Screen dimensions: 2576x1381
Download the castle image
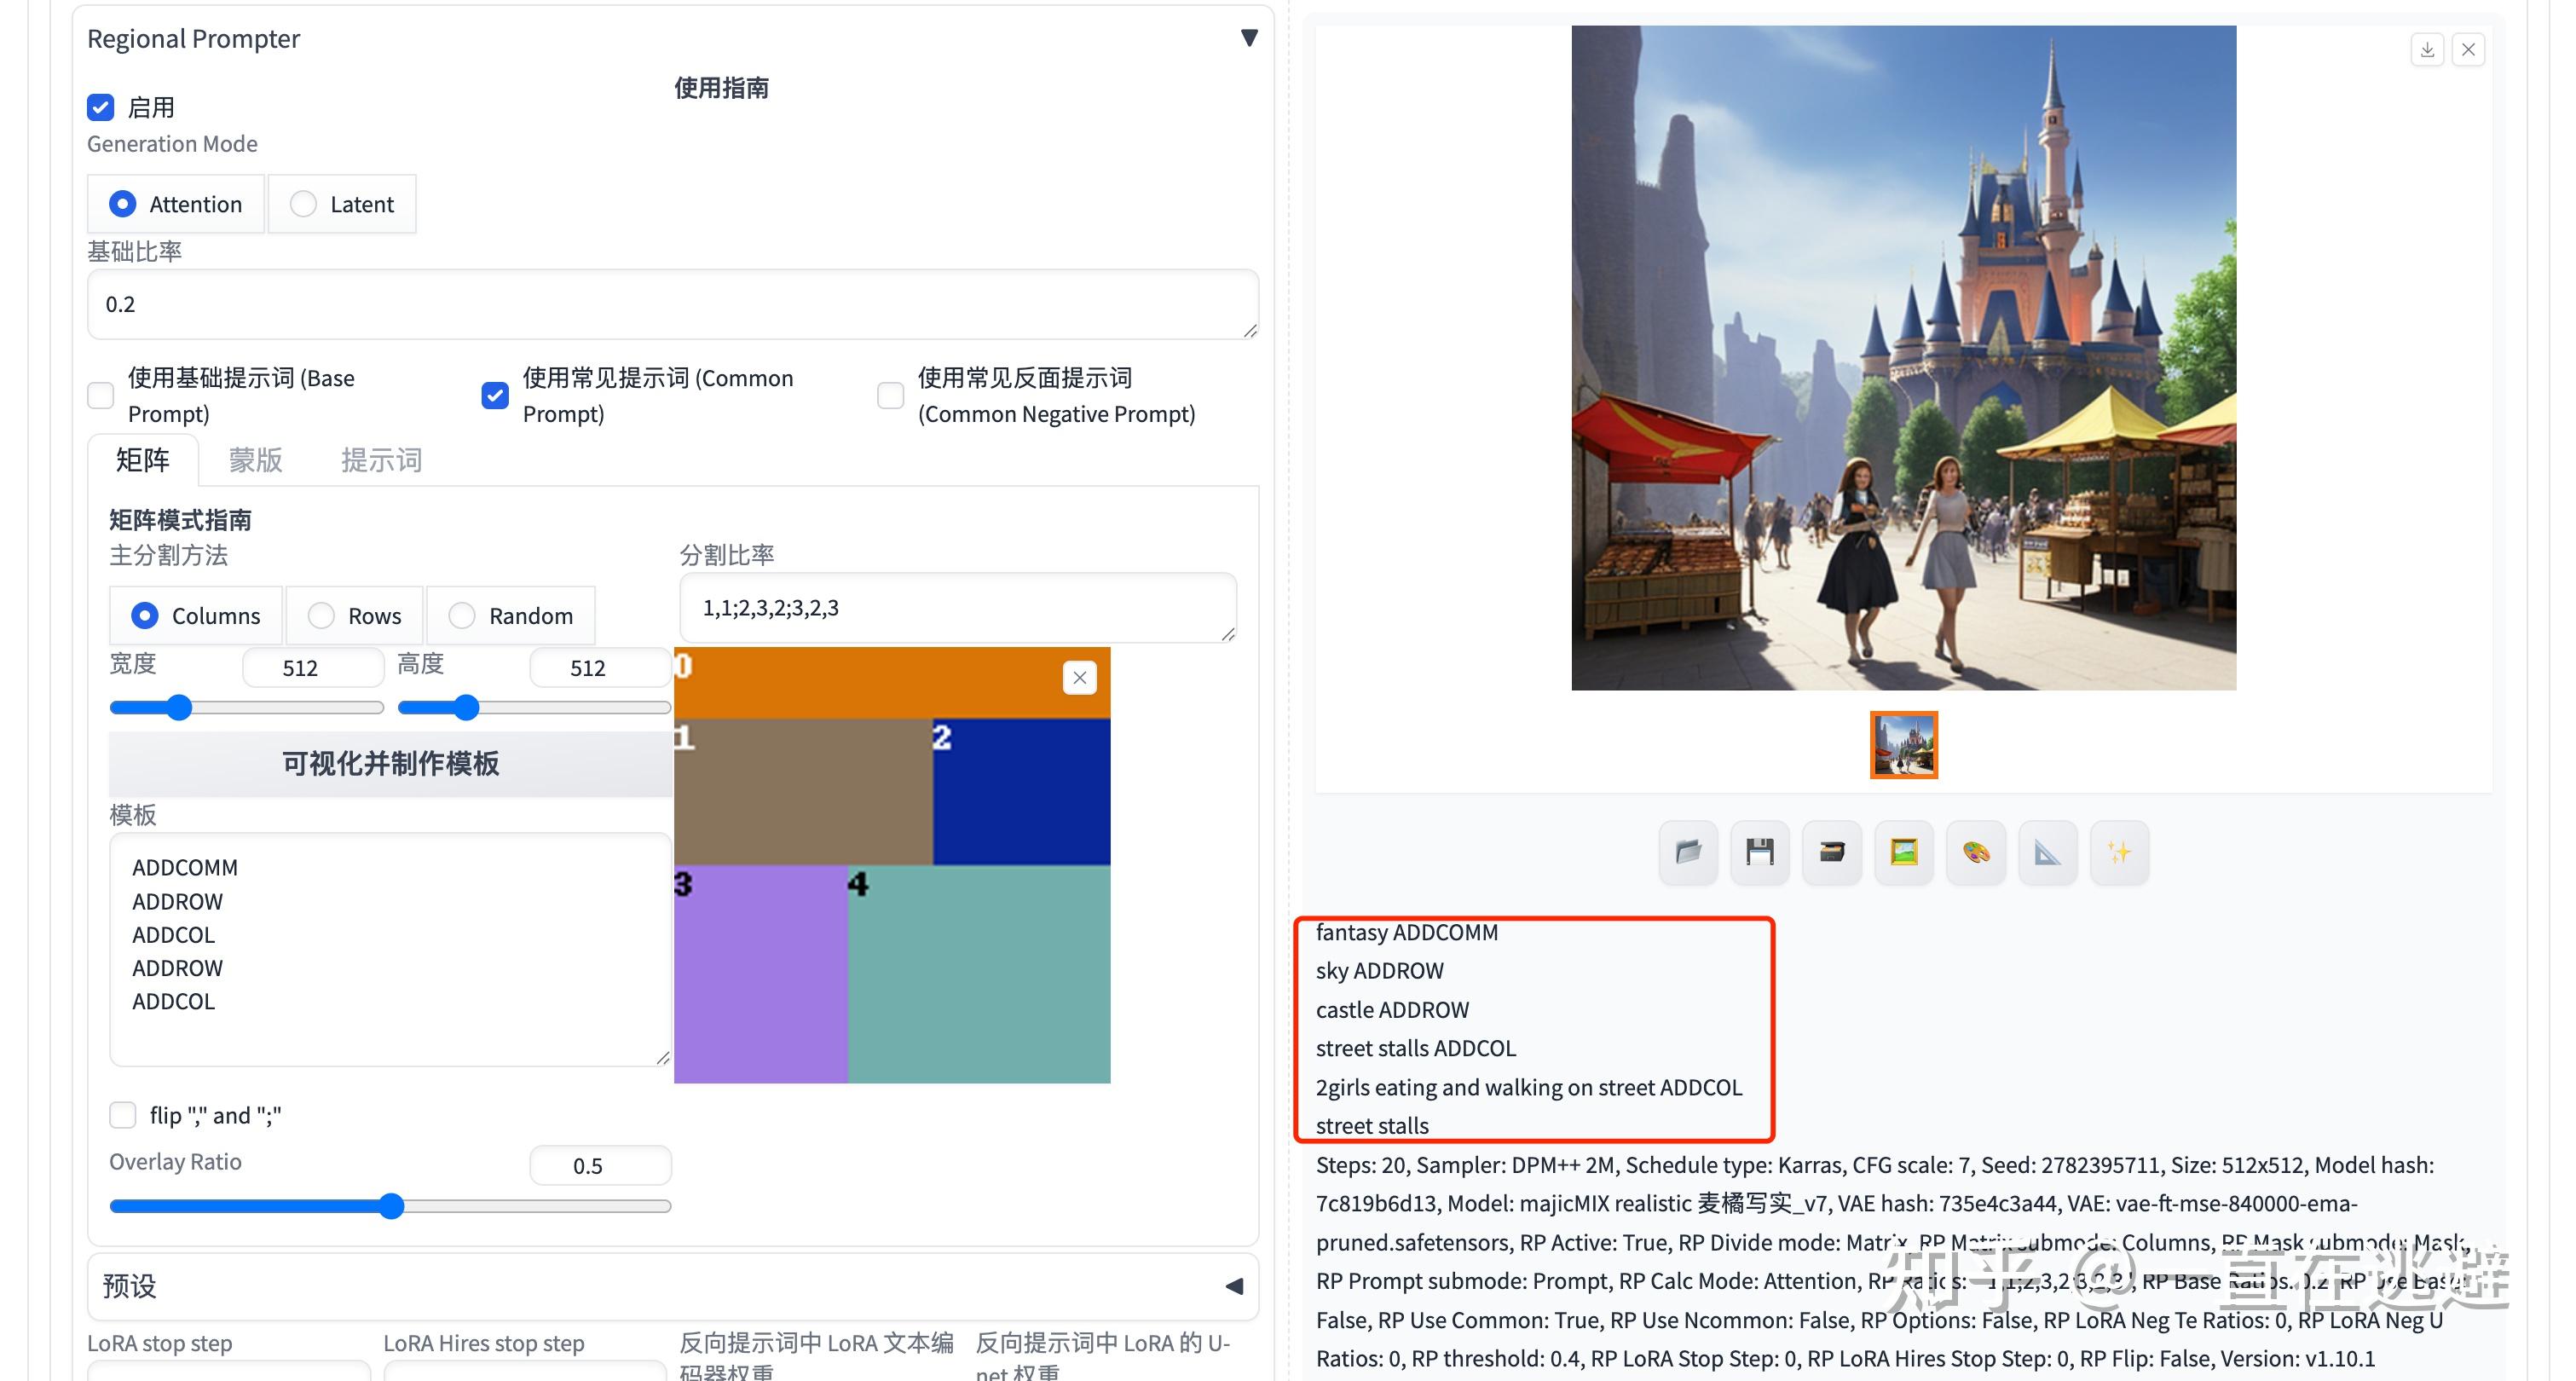2428,49
